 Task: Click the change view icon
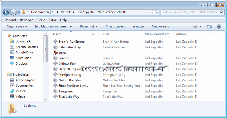pyautogui.click(x=195, y=26)
